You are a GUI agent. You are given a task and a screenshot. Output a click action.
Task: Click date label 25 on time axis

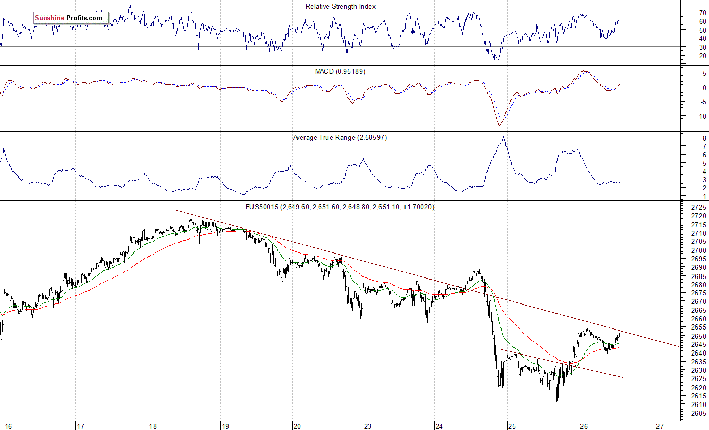click(512, 425)
